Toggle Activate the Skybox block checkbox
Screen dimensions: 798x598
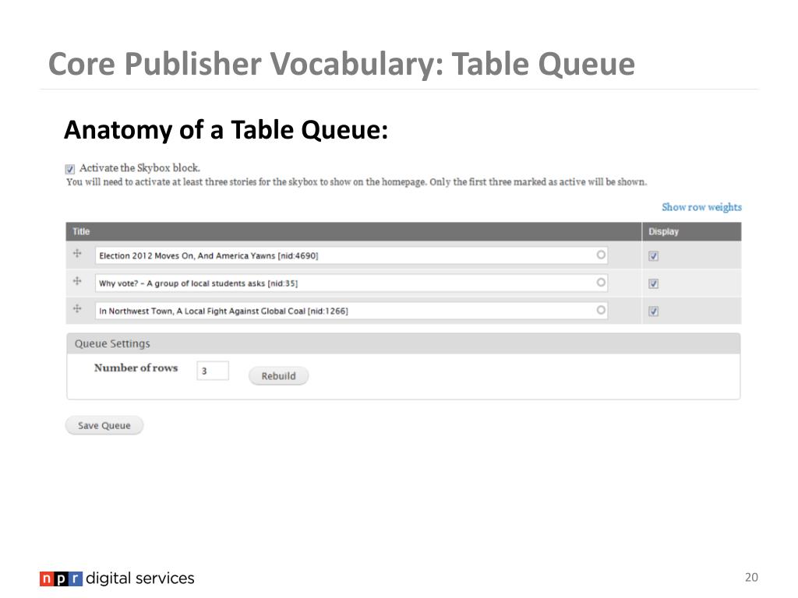pyautogui.click(x=69, y=169)
